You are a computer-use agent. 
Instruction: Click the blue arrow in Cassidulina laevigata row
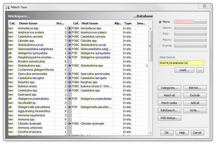69,78
